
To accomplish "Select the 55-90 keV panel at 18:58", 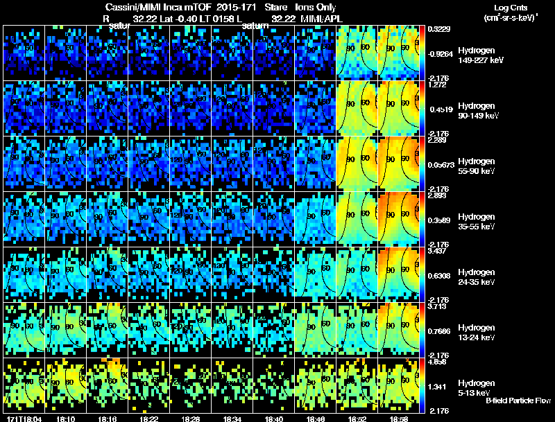I will tap(398, 164).
